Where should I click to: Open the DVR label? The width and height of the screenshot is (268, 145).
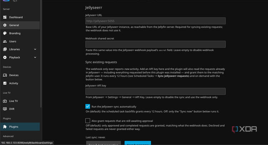pos(12,109)
